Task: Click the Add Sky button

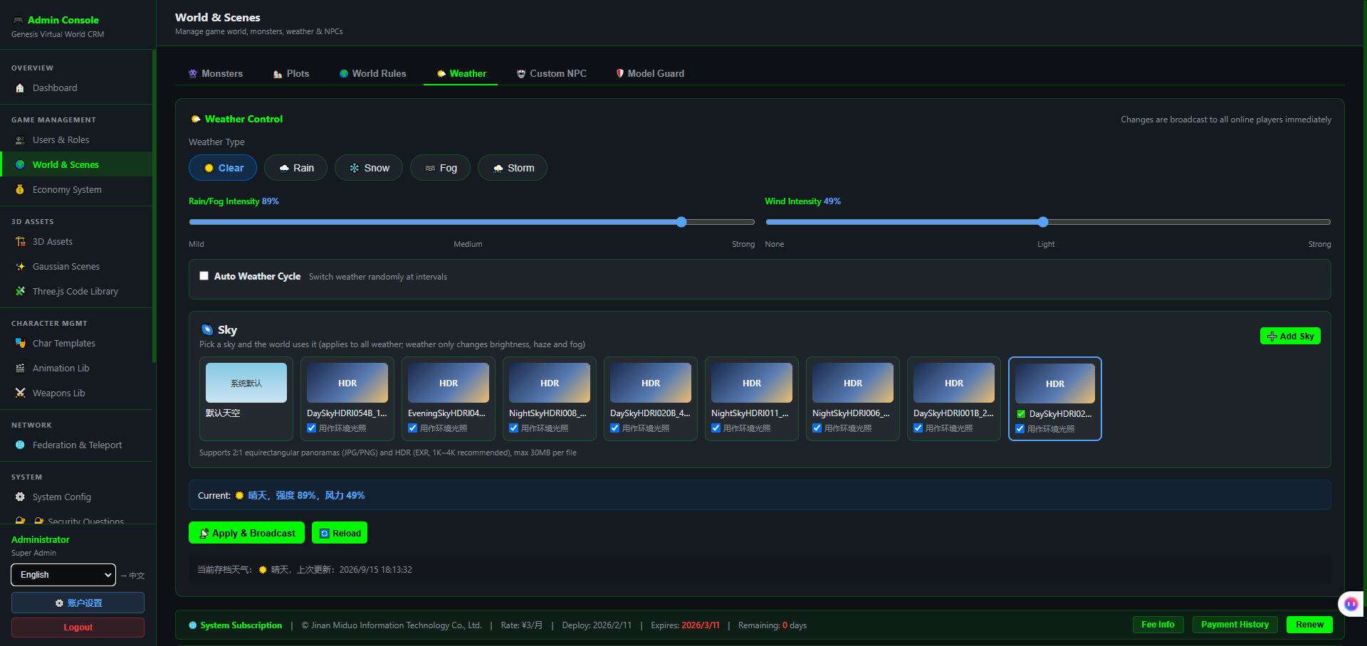Action: 1290,337
